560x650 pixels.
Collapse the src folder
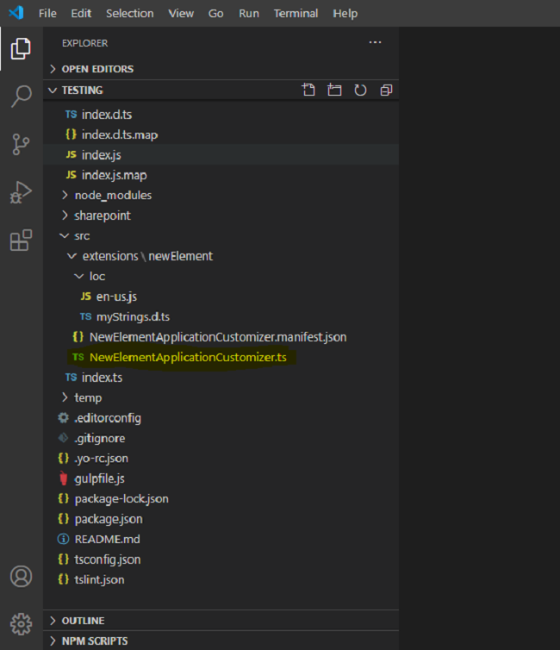(x=65, y=235)
